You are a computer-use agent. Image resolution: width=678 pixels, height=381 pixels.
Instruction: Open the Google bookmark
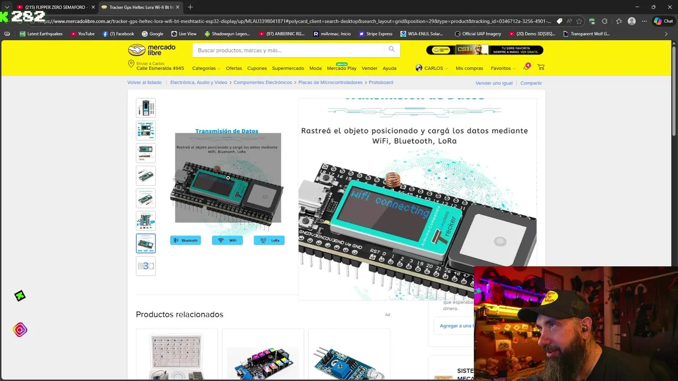153,34
